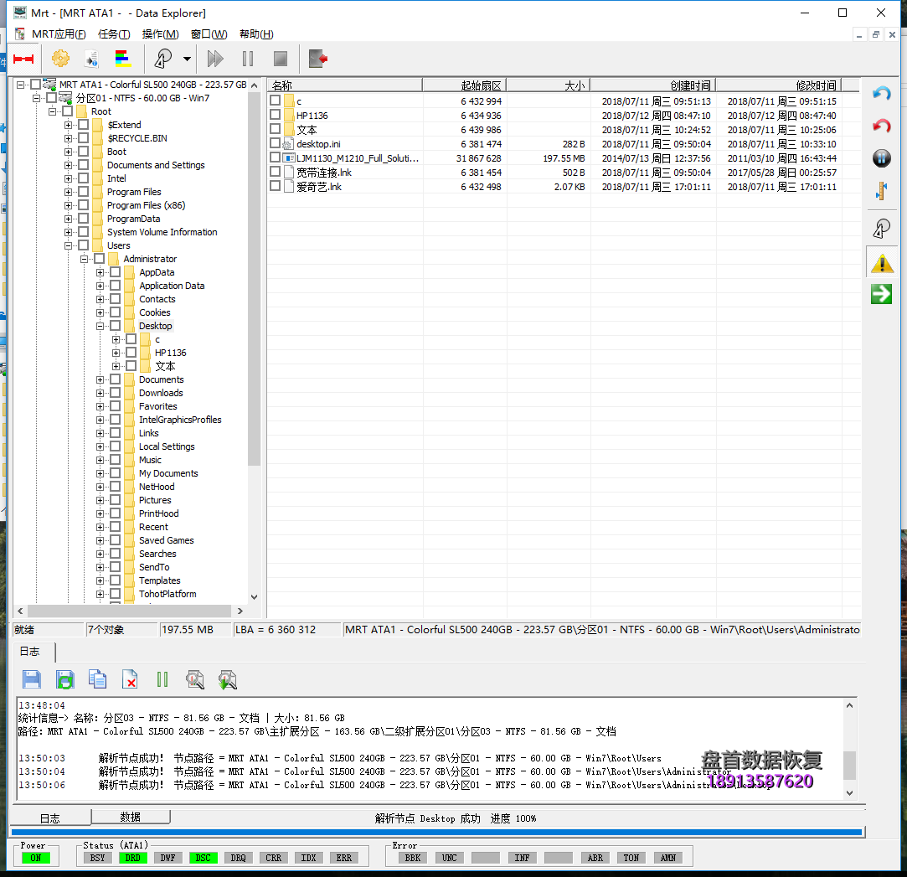Click the yellow warning triangle icon
Viewport: 907px width, 877px height.
[881, 264]
